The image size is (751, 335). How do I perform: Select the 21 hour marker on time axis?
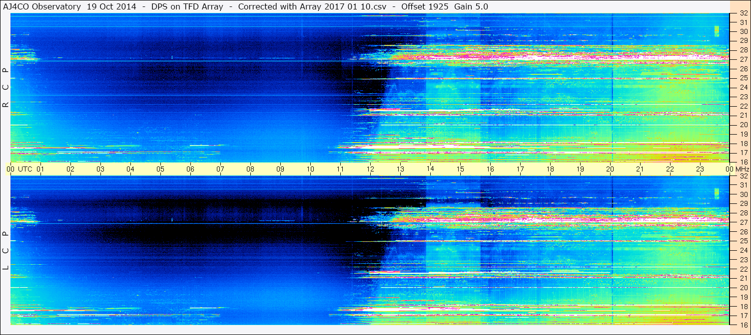point(640,169)
